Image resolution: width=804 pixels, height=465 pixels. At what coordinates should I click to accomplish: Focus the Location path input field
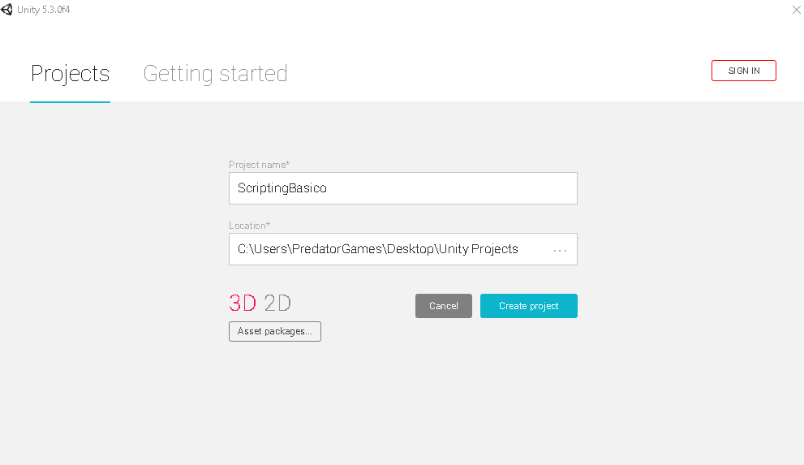[403, 249]
